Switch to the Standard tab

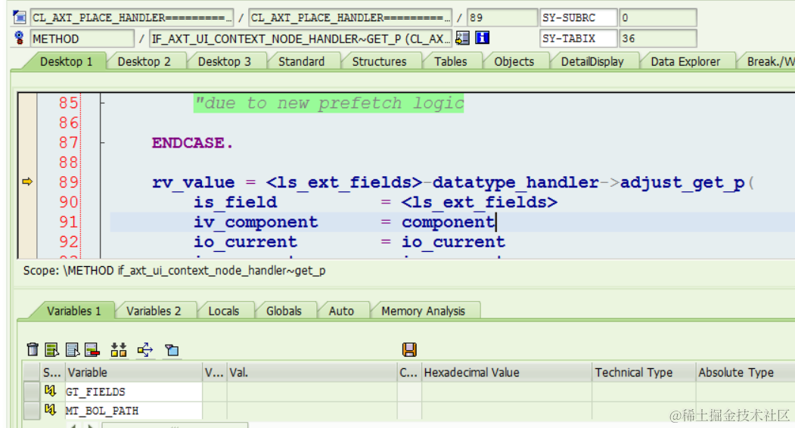click(x=301, y=61)
